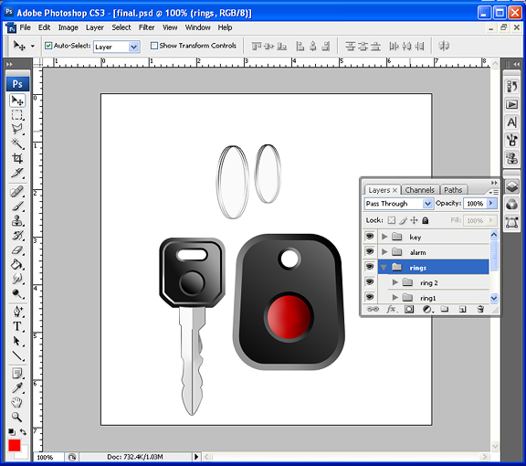Create a new layer icon
Viewport: 526px width, 466px height.
click(x=462, y=309)
